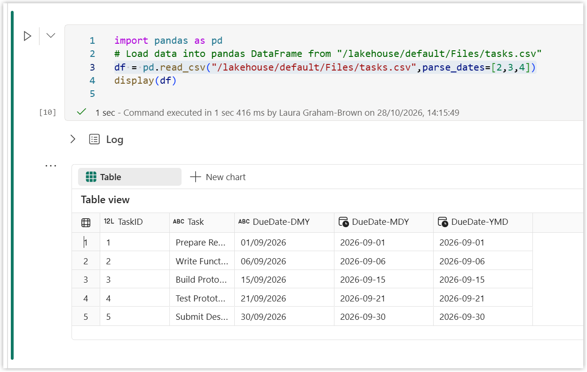Select cell 'Submit Des...' in Task column
587x372 pixels.
click(x=202, y=317)
